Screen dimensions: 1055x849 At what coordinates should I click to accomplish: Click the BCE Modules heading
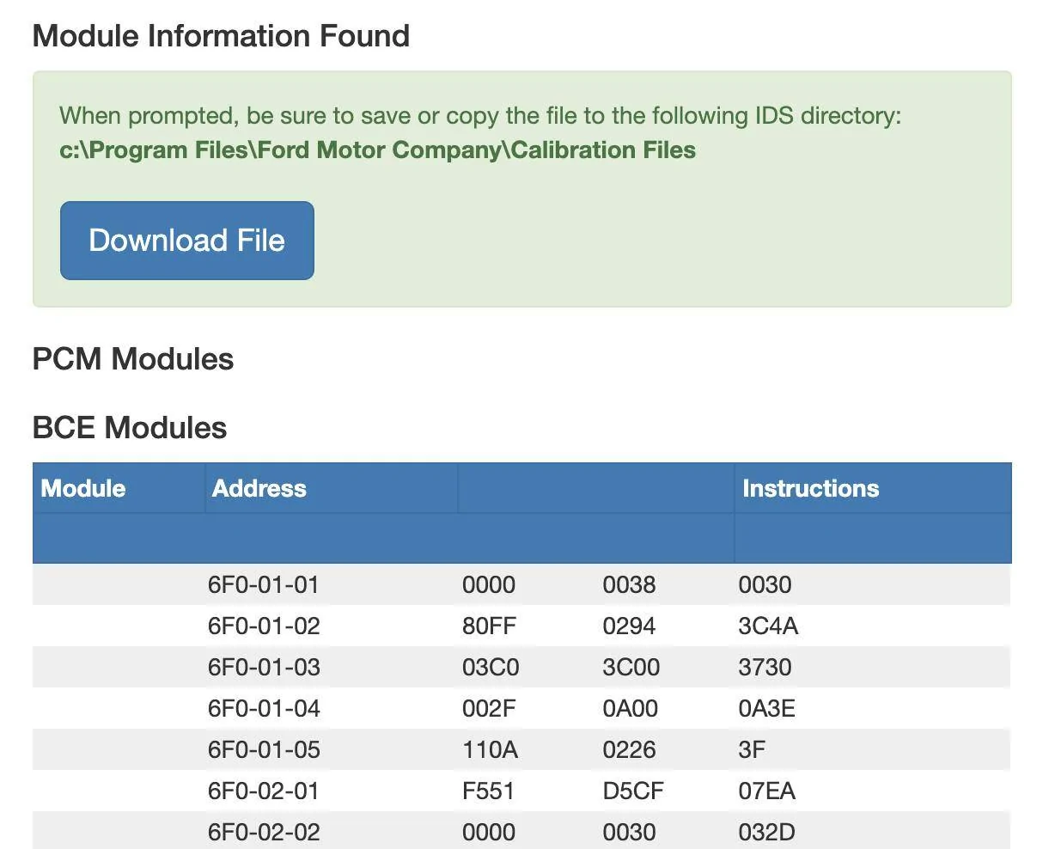click(130, 428)
